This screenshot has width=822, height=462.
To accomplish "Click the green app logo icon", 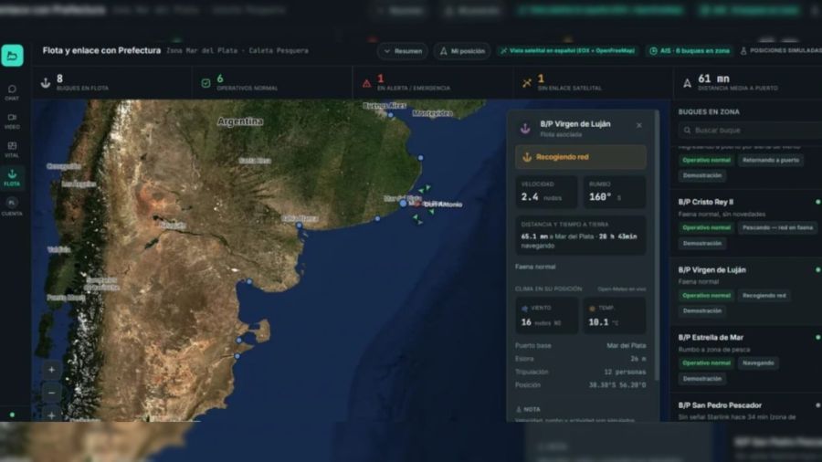I will tap(12, 55).
